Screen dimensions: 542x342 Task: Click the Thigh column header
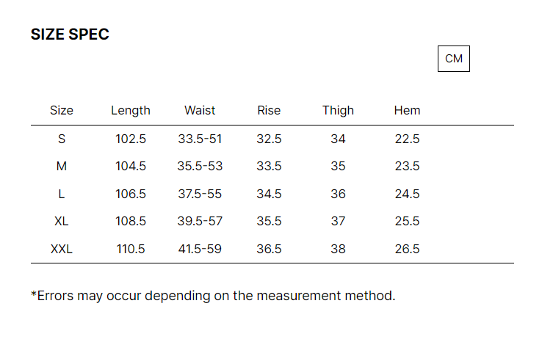338,111
